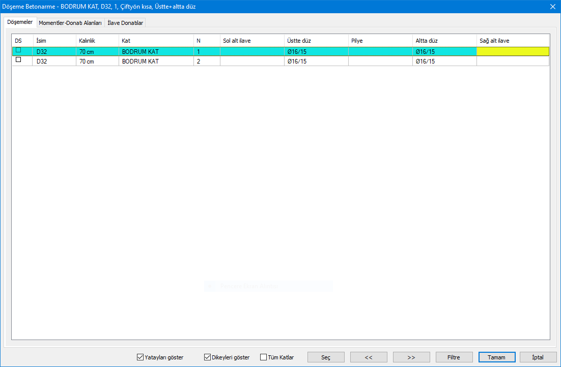Open the Filtre button

click(454, 357)
